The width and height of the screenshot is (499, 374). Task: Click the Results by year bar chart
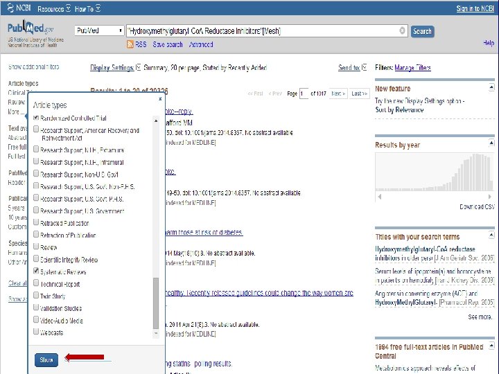coord(435,172)
